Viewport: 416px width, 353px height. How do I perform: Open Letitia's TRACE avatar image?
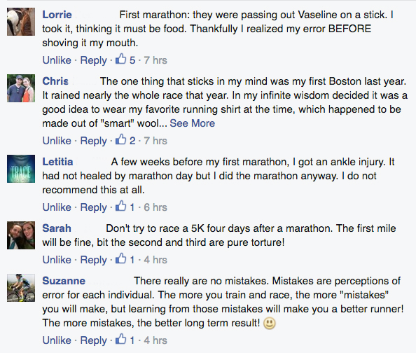[x=21, y=169]
